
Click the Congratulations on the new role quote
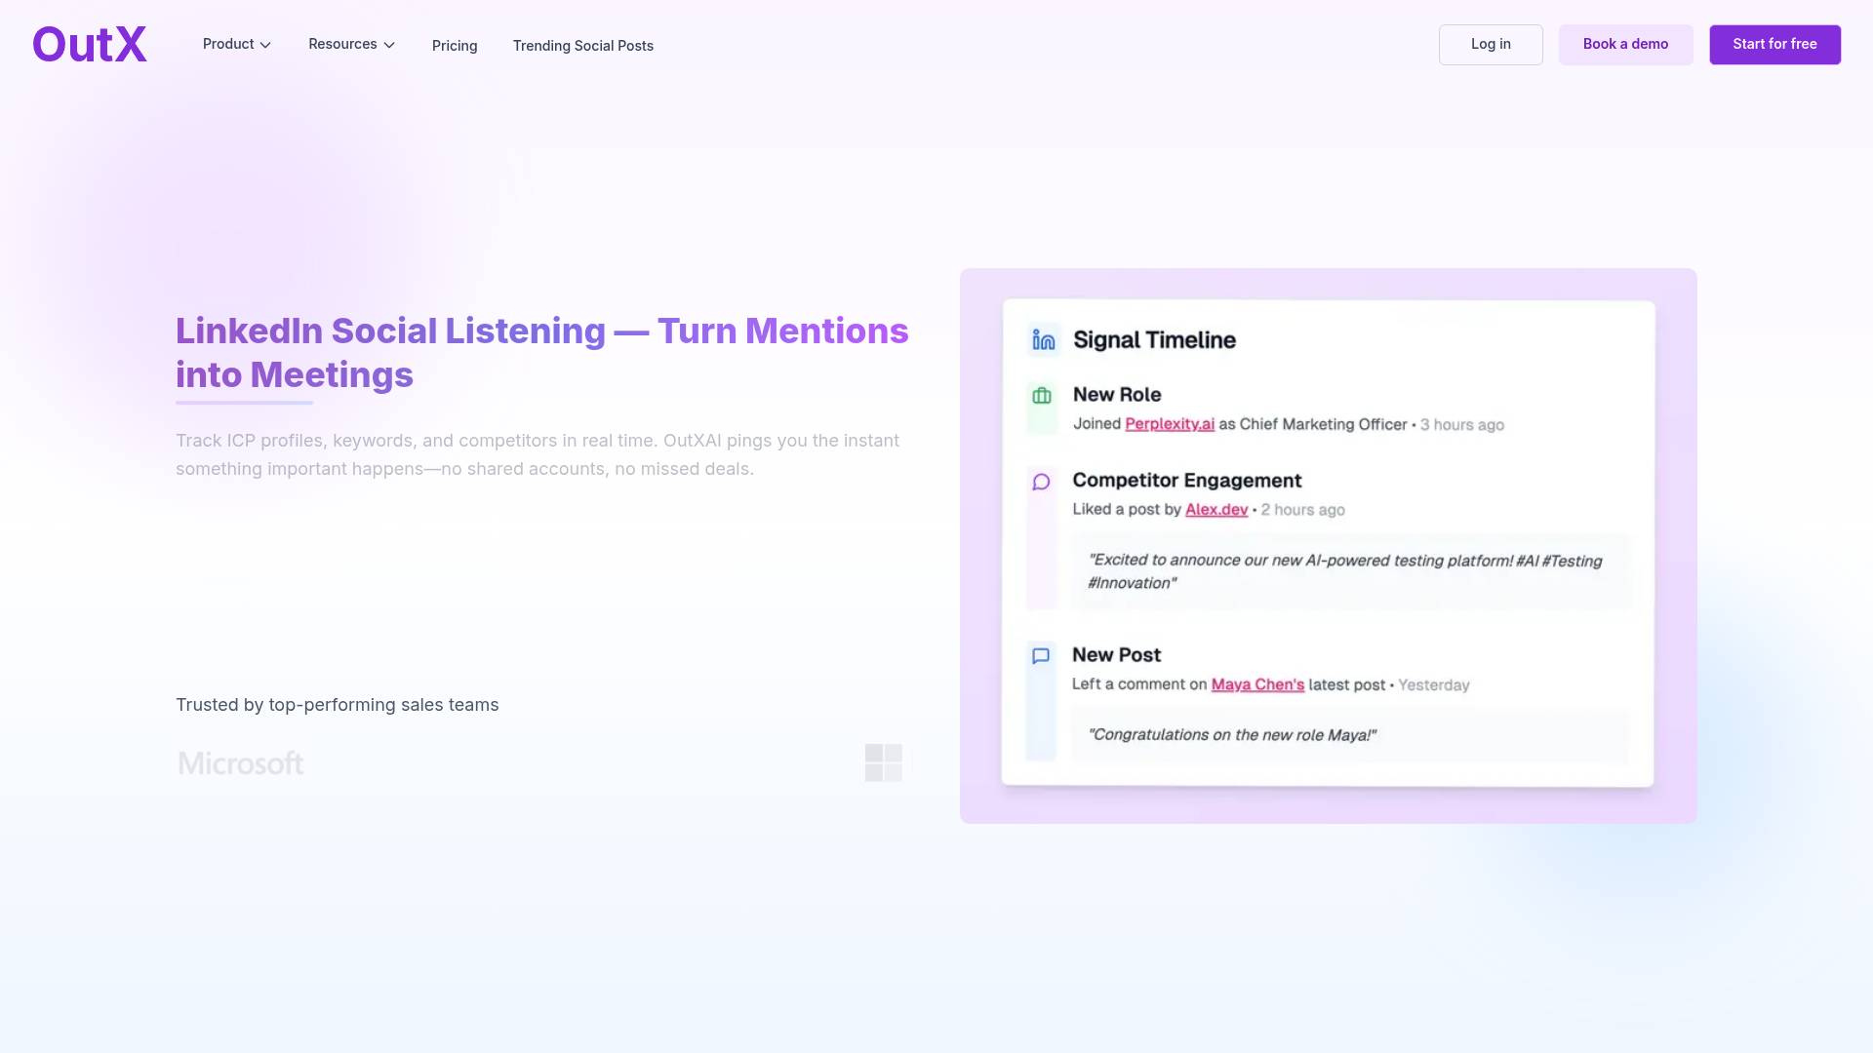point(1232,735)
